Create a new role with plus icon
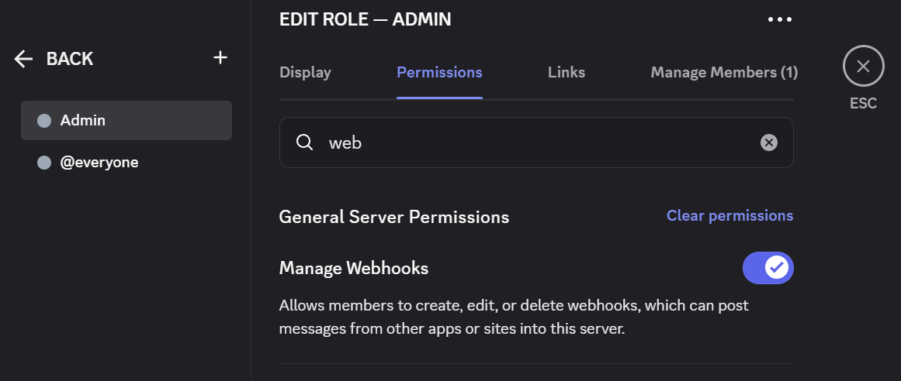The width and height of the screenshot is (901, 381). pyautogui.click(x=220, y=57)
